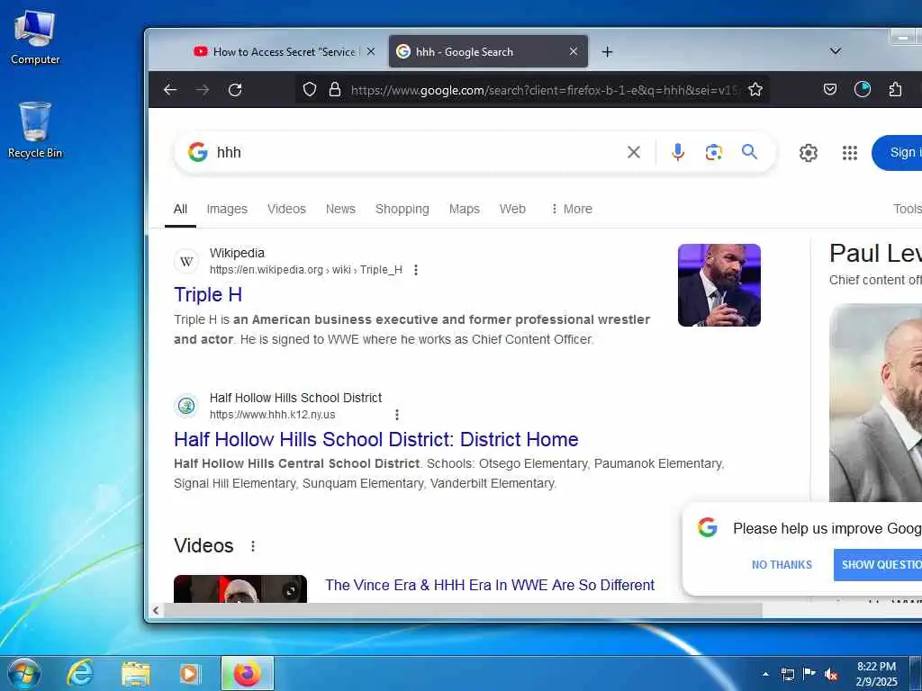Open the Recycle Bin desktop icon
922x691 pixels.
pos(35,130)
